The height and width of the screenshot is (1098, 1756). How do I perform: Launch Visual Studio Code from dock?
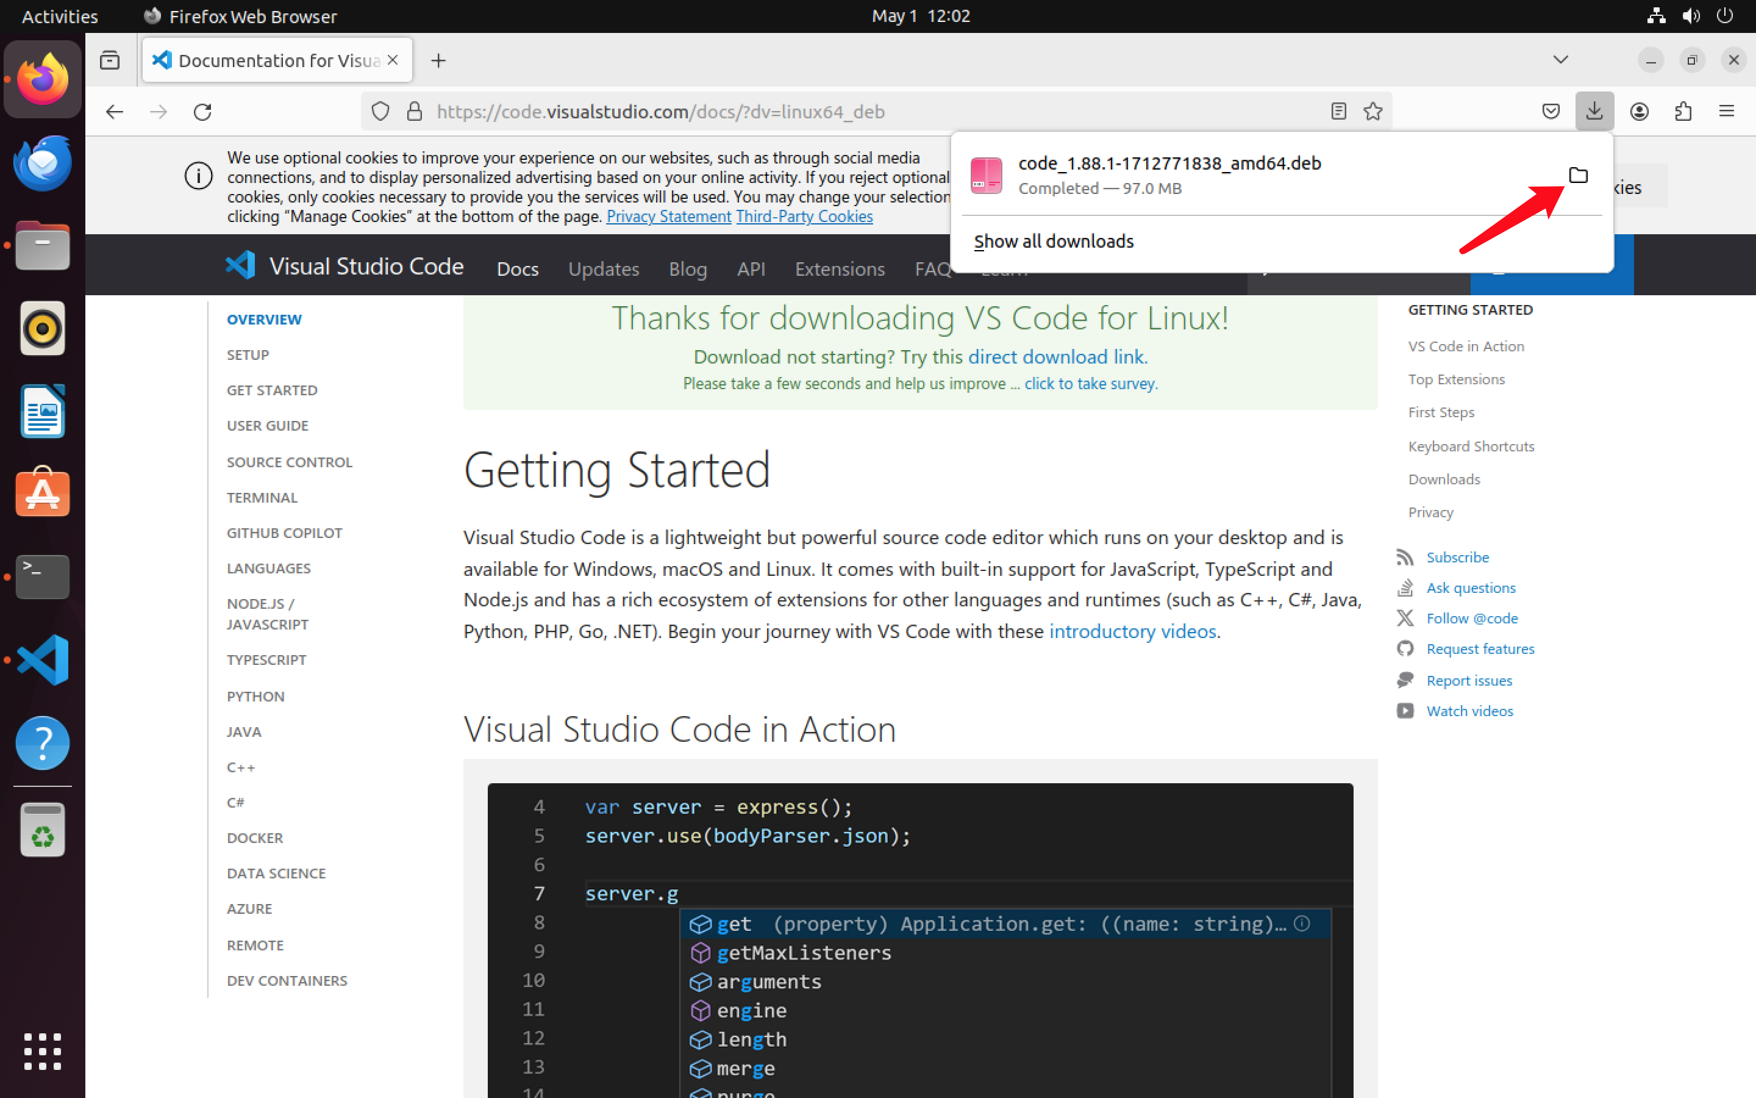pyautogui.click(x=43, y=659)
